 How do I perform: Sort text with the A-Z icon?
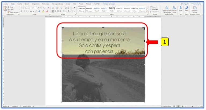coord(71,8)
